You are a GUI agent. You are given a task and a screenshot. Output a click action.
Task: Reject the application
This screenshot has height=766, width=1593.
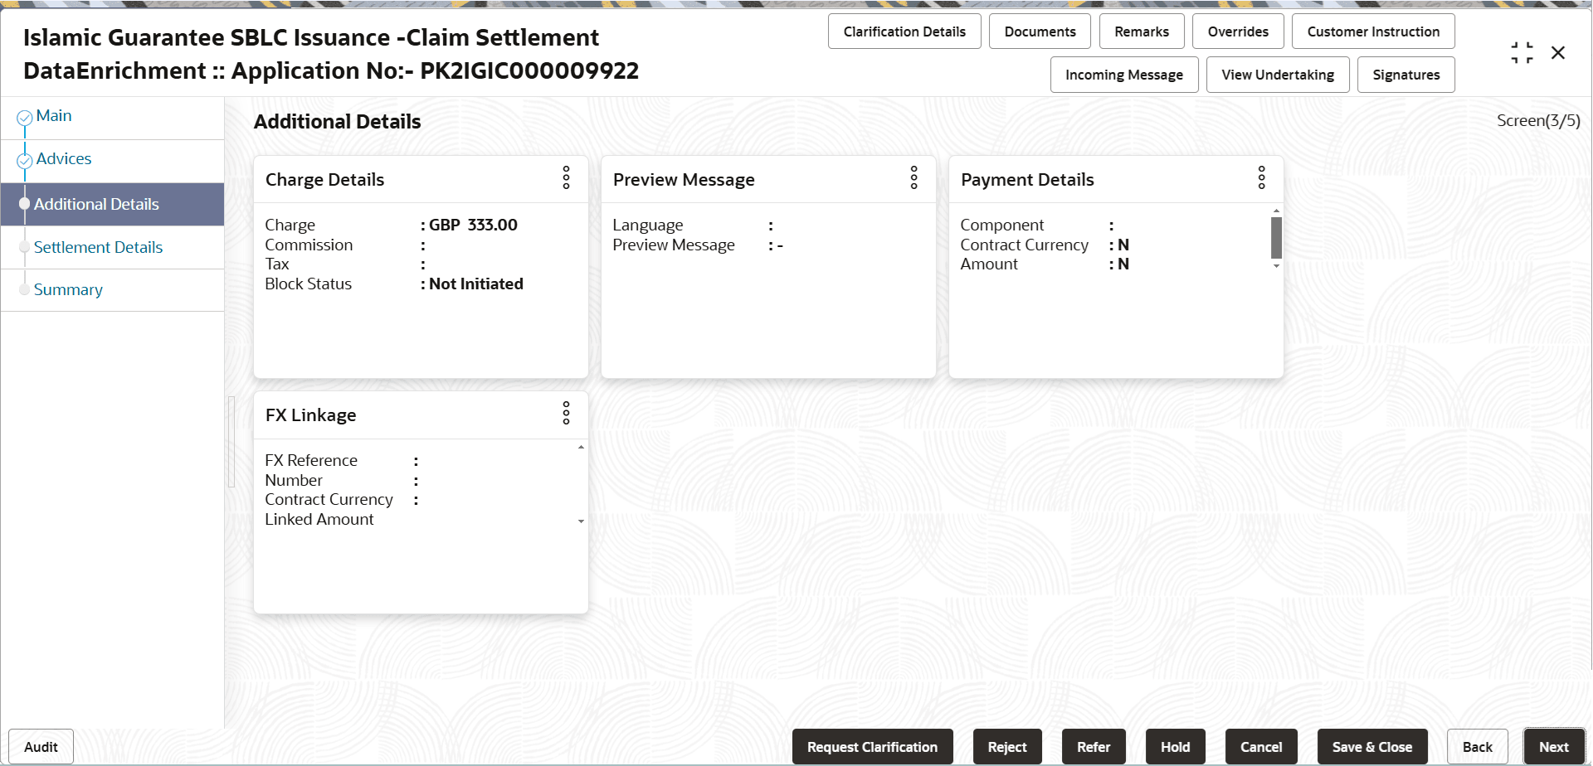pos(1007,747)
